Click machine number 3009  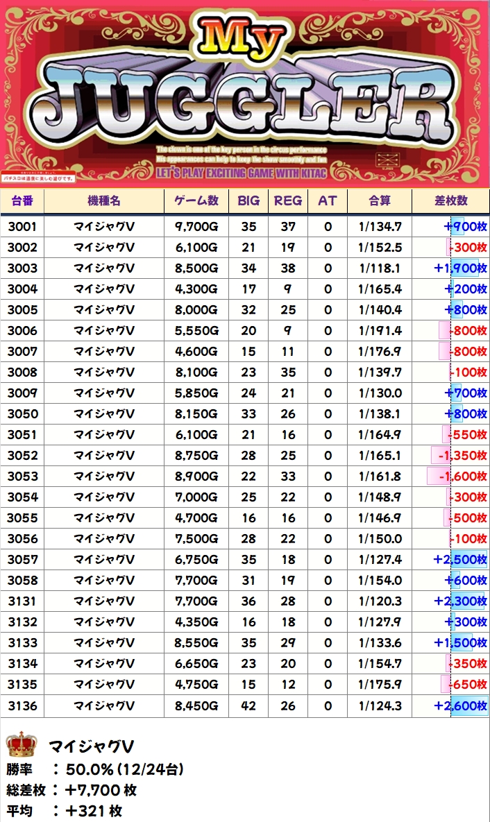point(22,393)
